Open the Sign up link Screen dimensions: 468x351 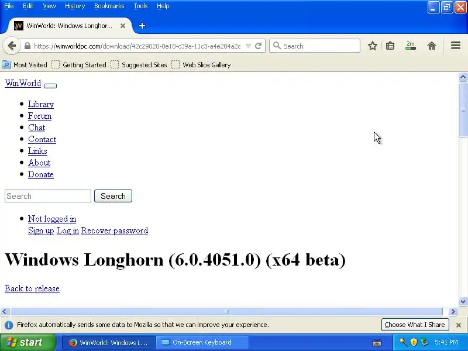pos(41,230)
